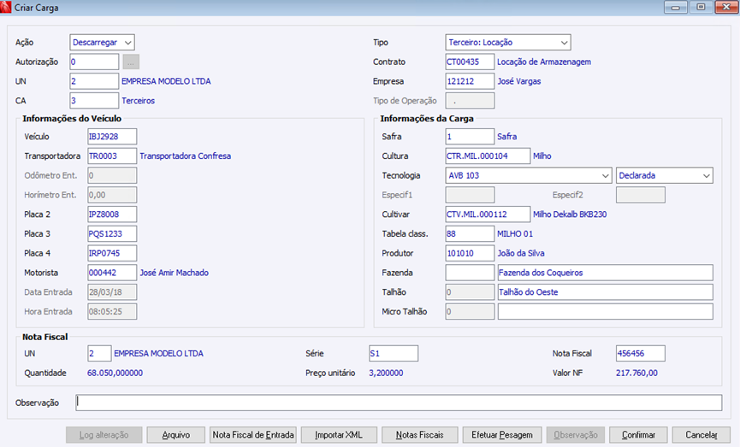Click the Fazenda dos Coqueiros text field
Image resolution: width=740 pixels, height=447 pixels.
pyautogui.click(x=606, y=273)
